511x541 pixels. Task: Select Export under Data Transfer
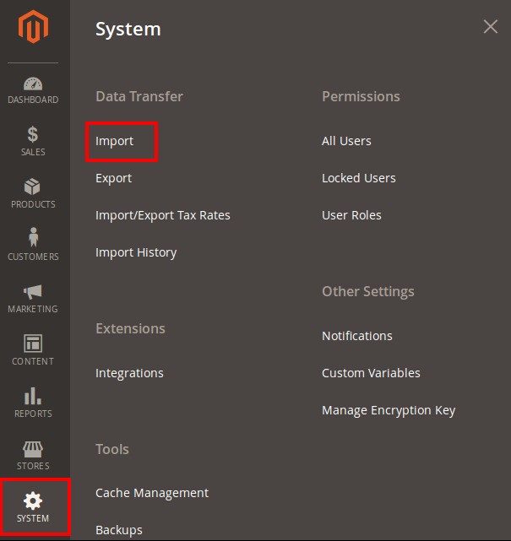[113, 178]
